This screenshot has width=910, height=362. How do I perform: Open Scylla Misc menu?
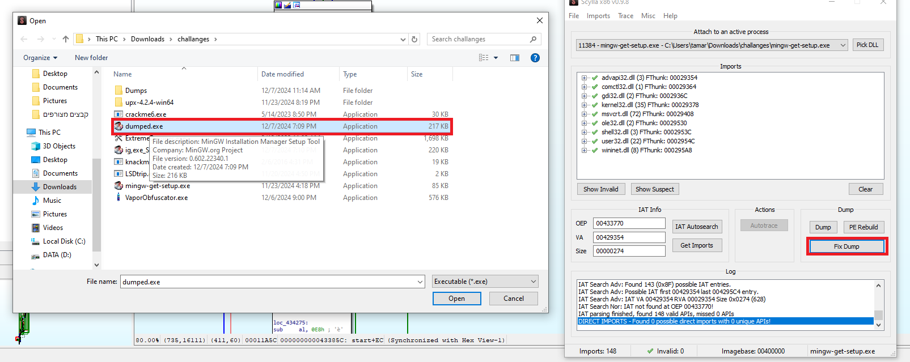pos(648,16)
